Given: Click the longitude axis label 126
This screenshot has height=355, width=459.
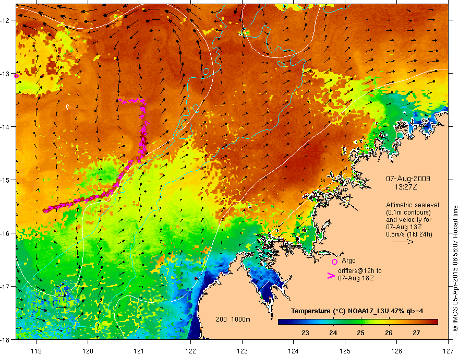Looking at the screenshot, I should [396, 351].
